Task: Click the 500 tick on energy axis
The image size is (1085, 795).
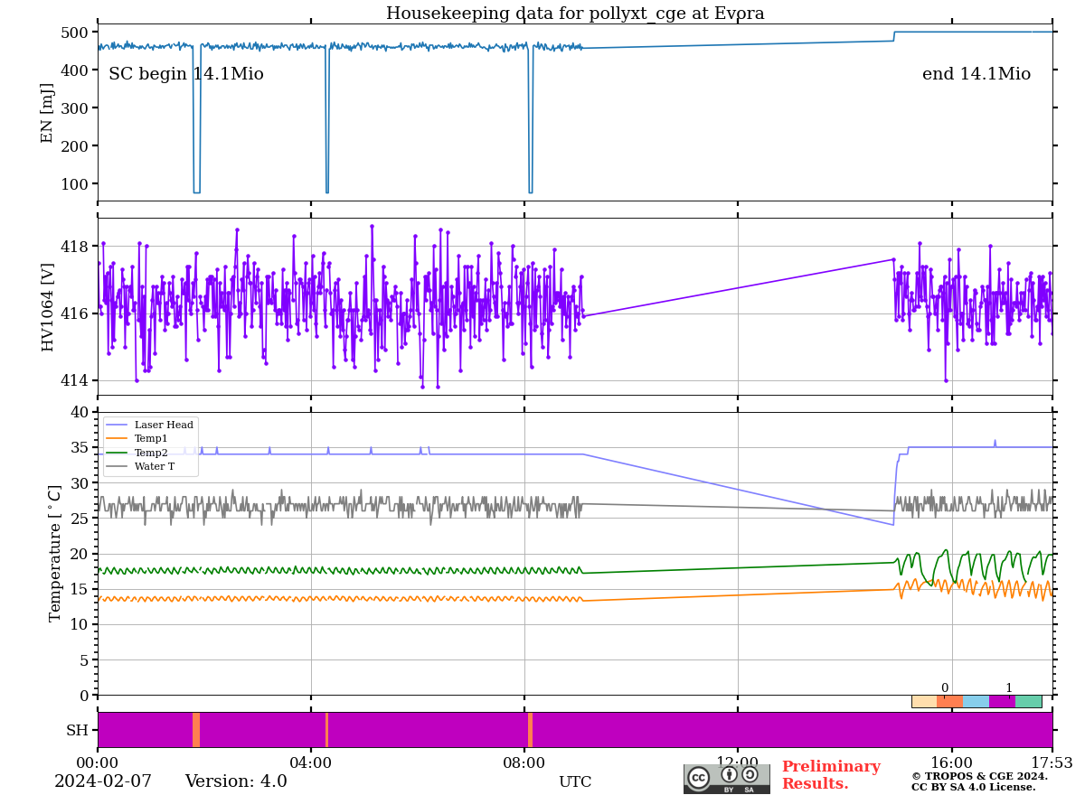Action: 76,33
